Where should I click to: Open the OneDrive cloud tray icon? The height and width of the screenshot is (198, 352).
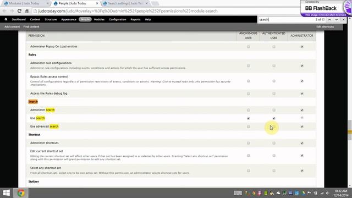click(278, 193)
